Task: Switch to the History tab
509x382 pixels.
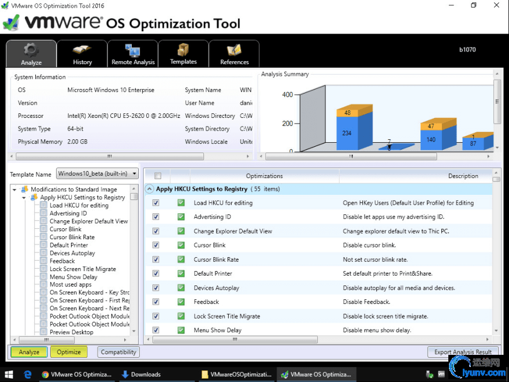Action: click(x=82, y=54)
